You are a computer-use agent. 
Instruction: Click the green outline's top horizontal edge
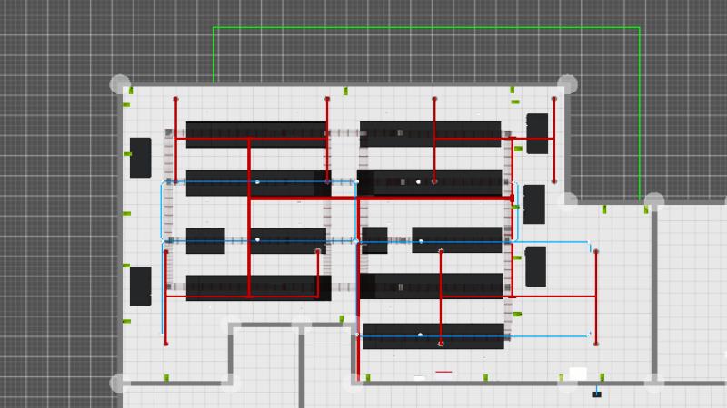425,27
